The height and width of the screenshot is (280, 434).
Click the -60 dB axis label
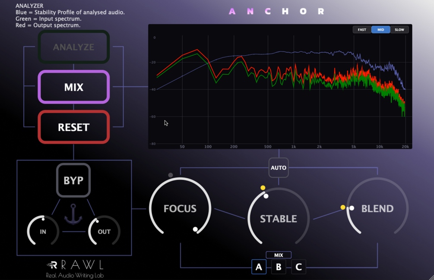click(x=152, y=116)
